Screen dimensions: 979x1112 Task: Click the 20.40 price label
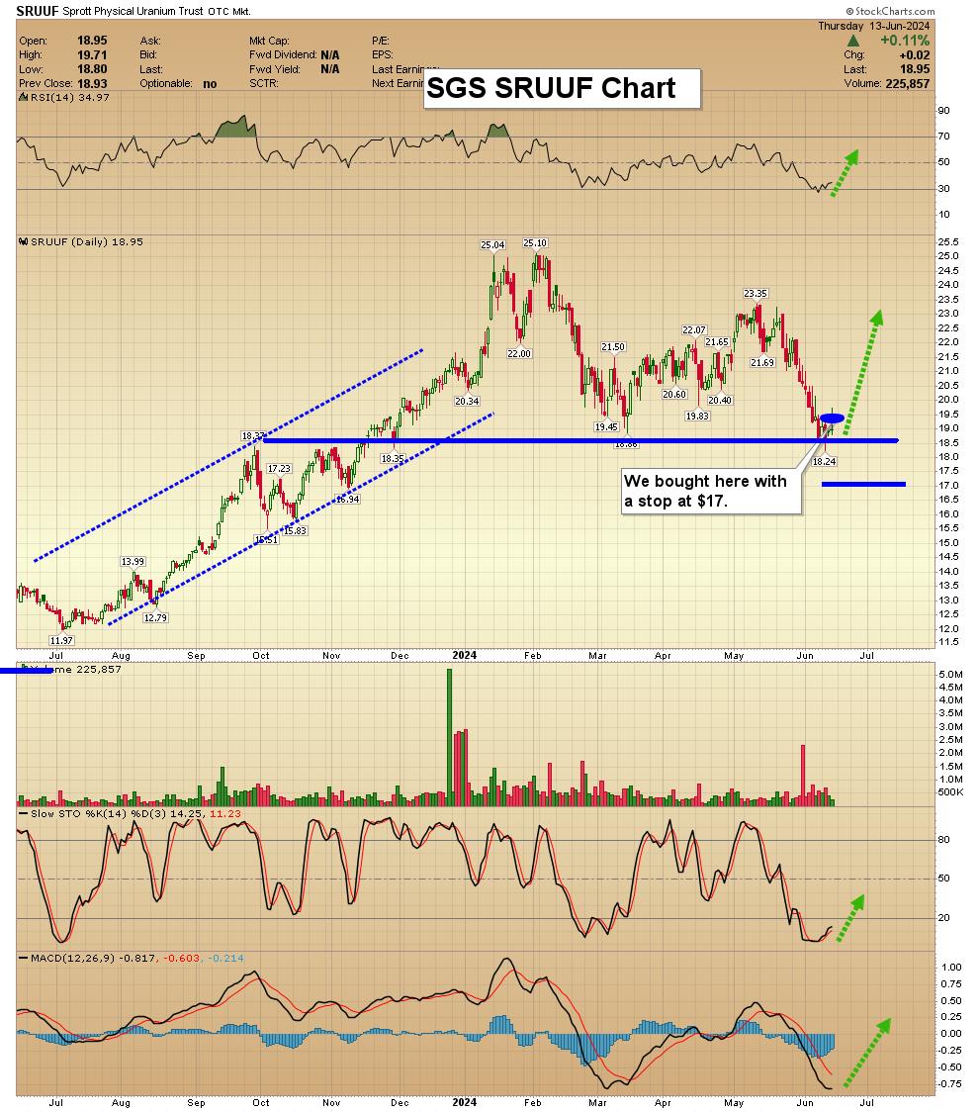pos(720,400)
